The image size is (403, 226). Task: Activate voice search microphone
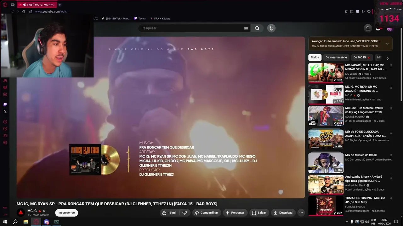tap(271, 28)
